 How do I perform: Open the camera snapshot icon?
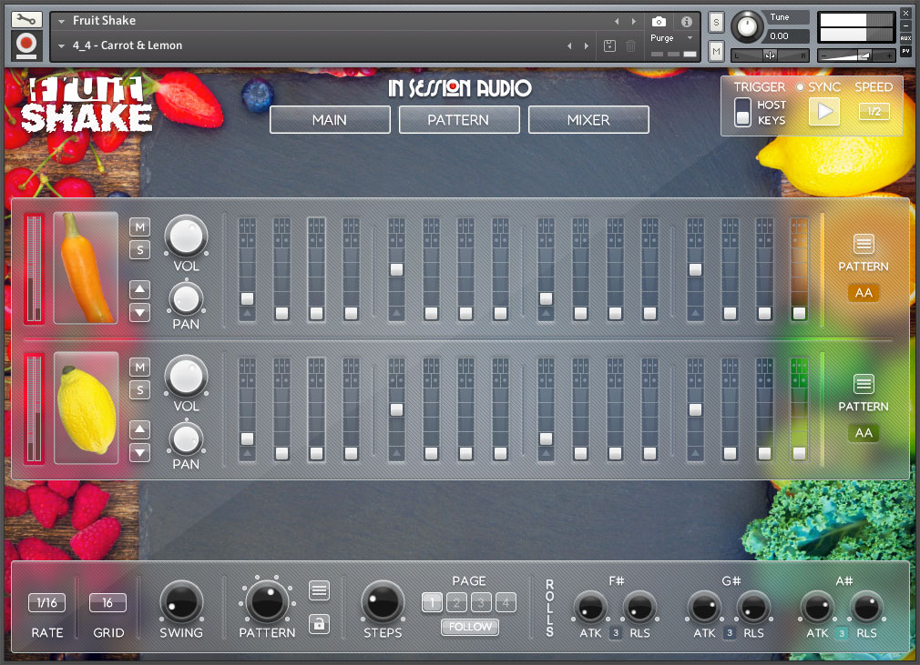point(659,21)
